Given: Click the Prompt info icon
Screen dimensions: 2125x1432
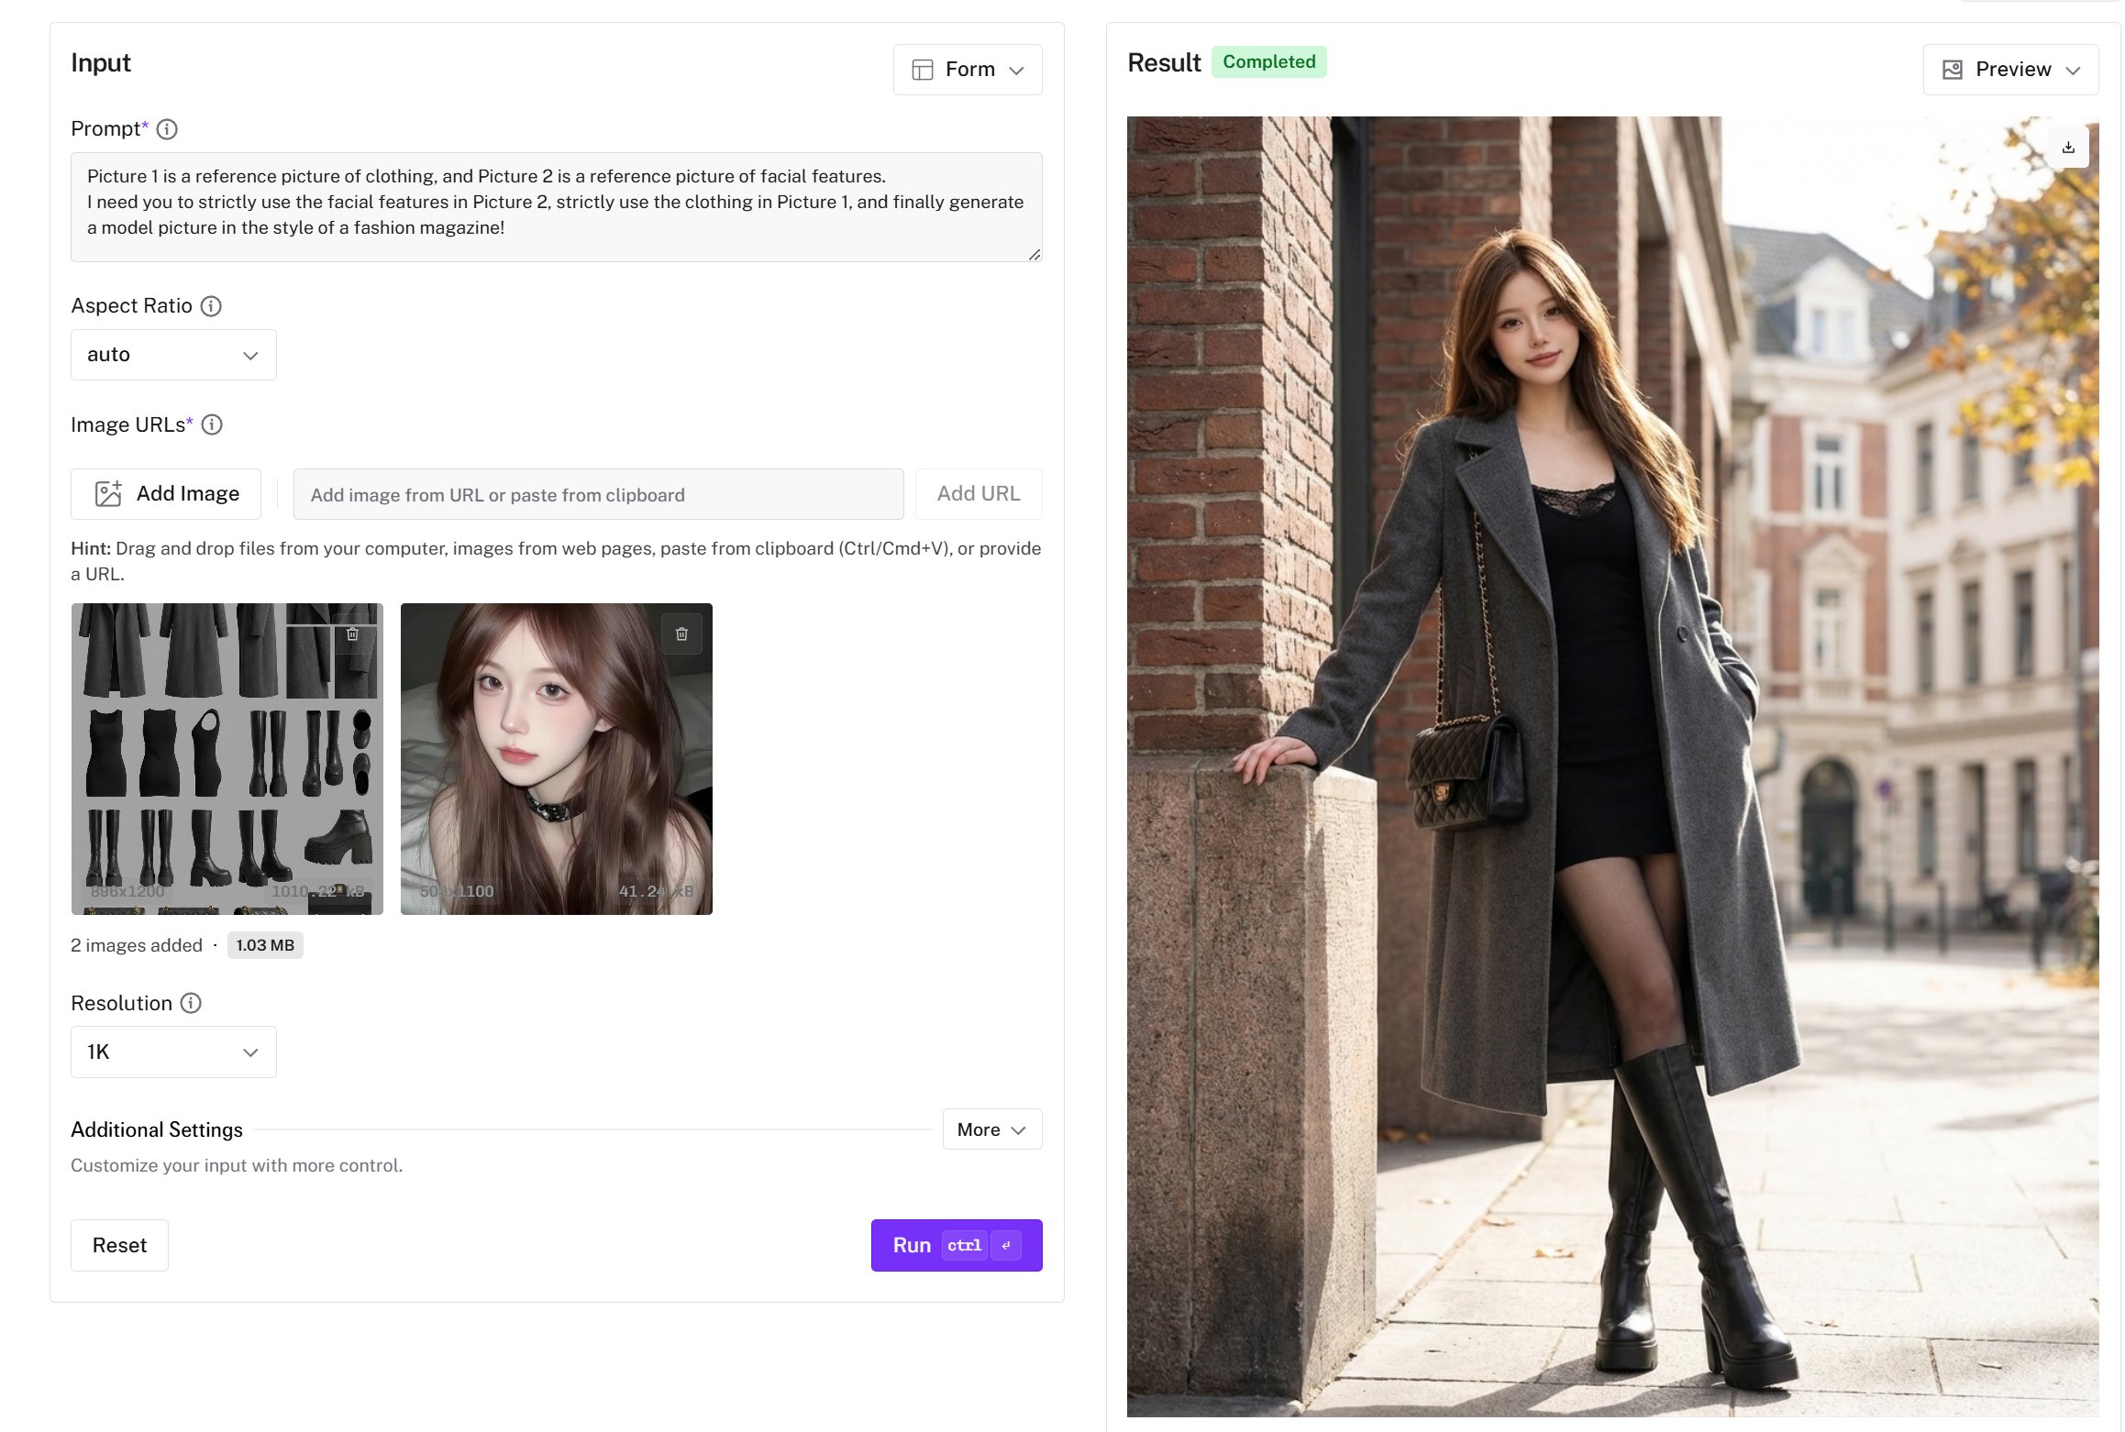Looking at the screenshot, I should [167, 129].
